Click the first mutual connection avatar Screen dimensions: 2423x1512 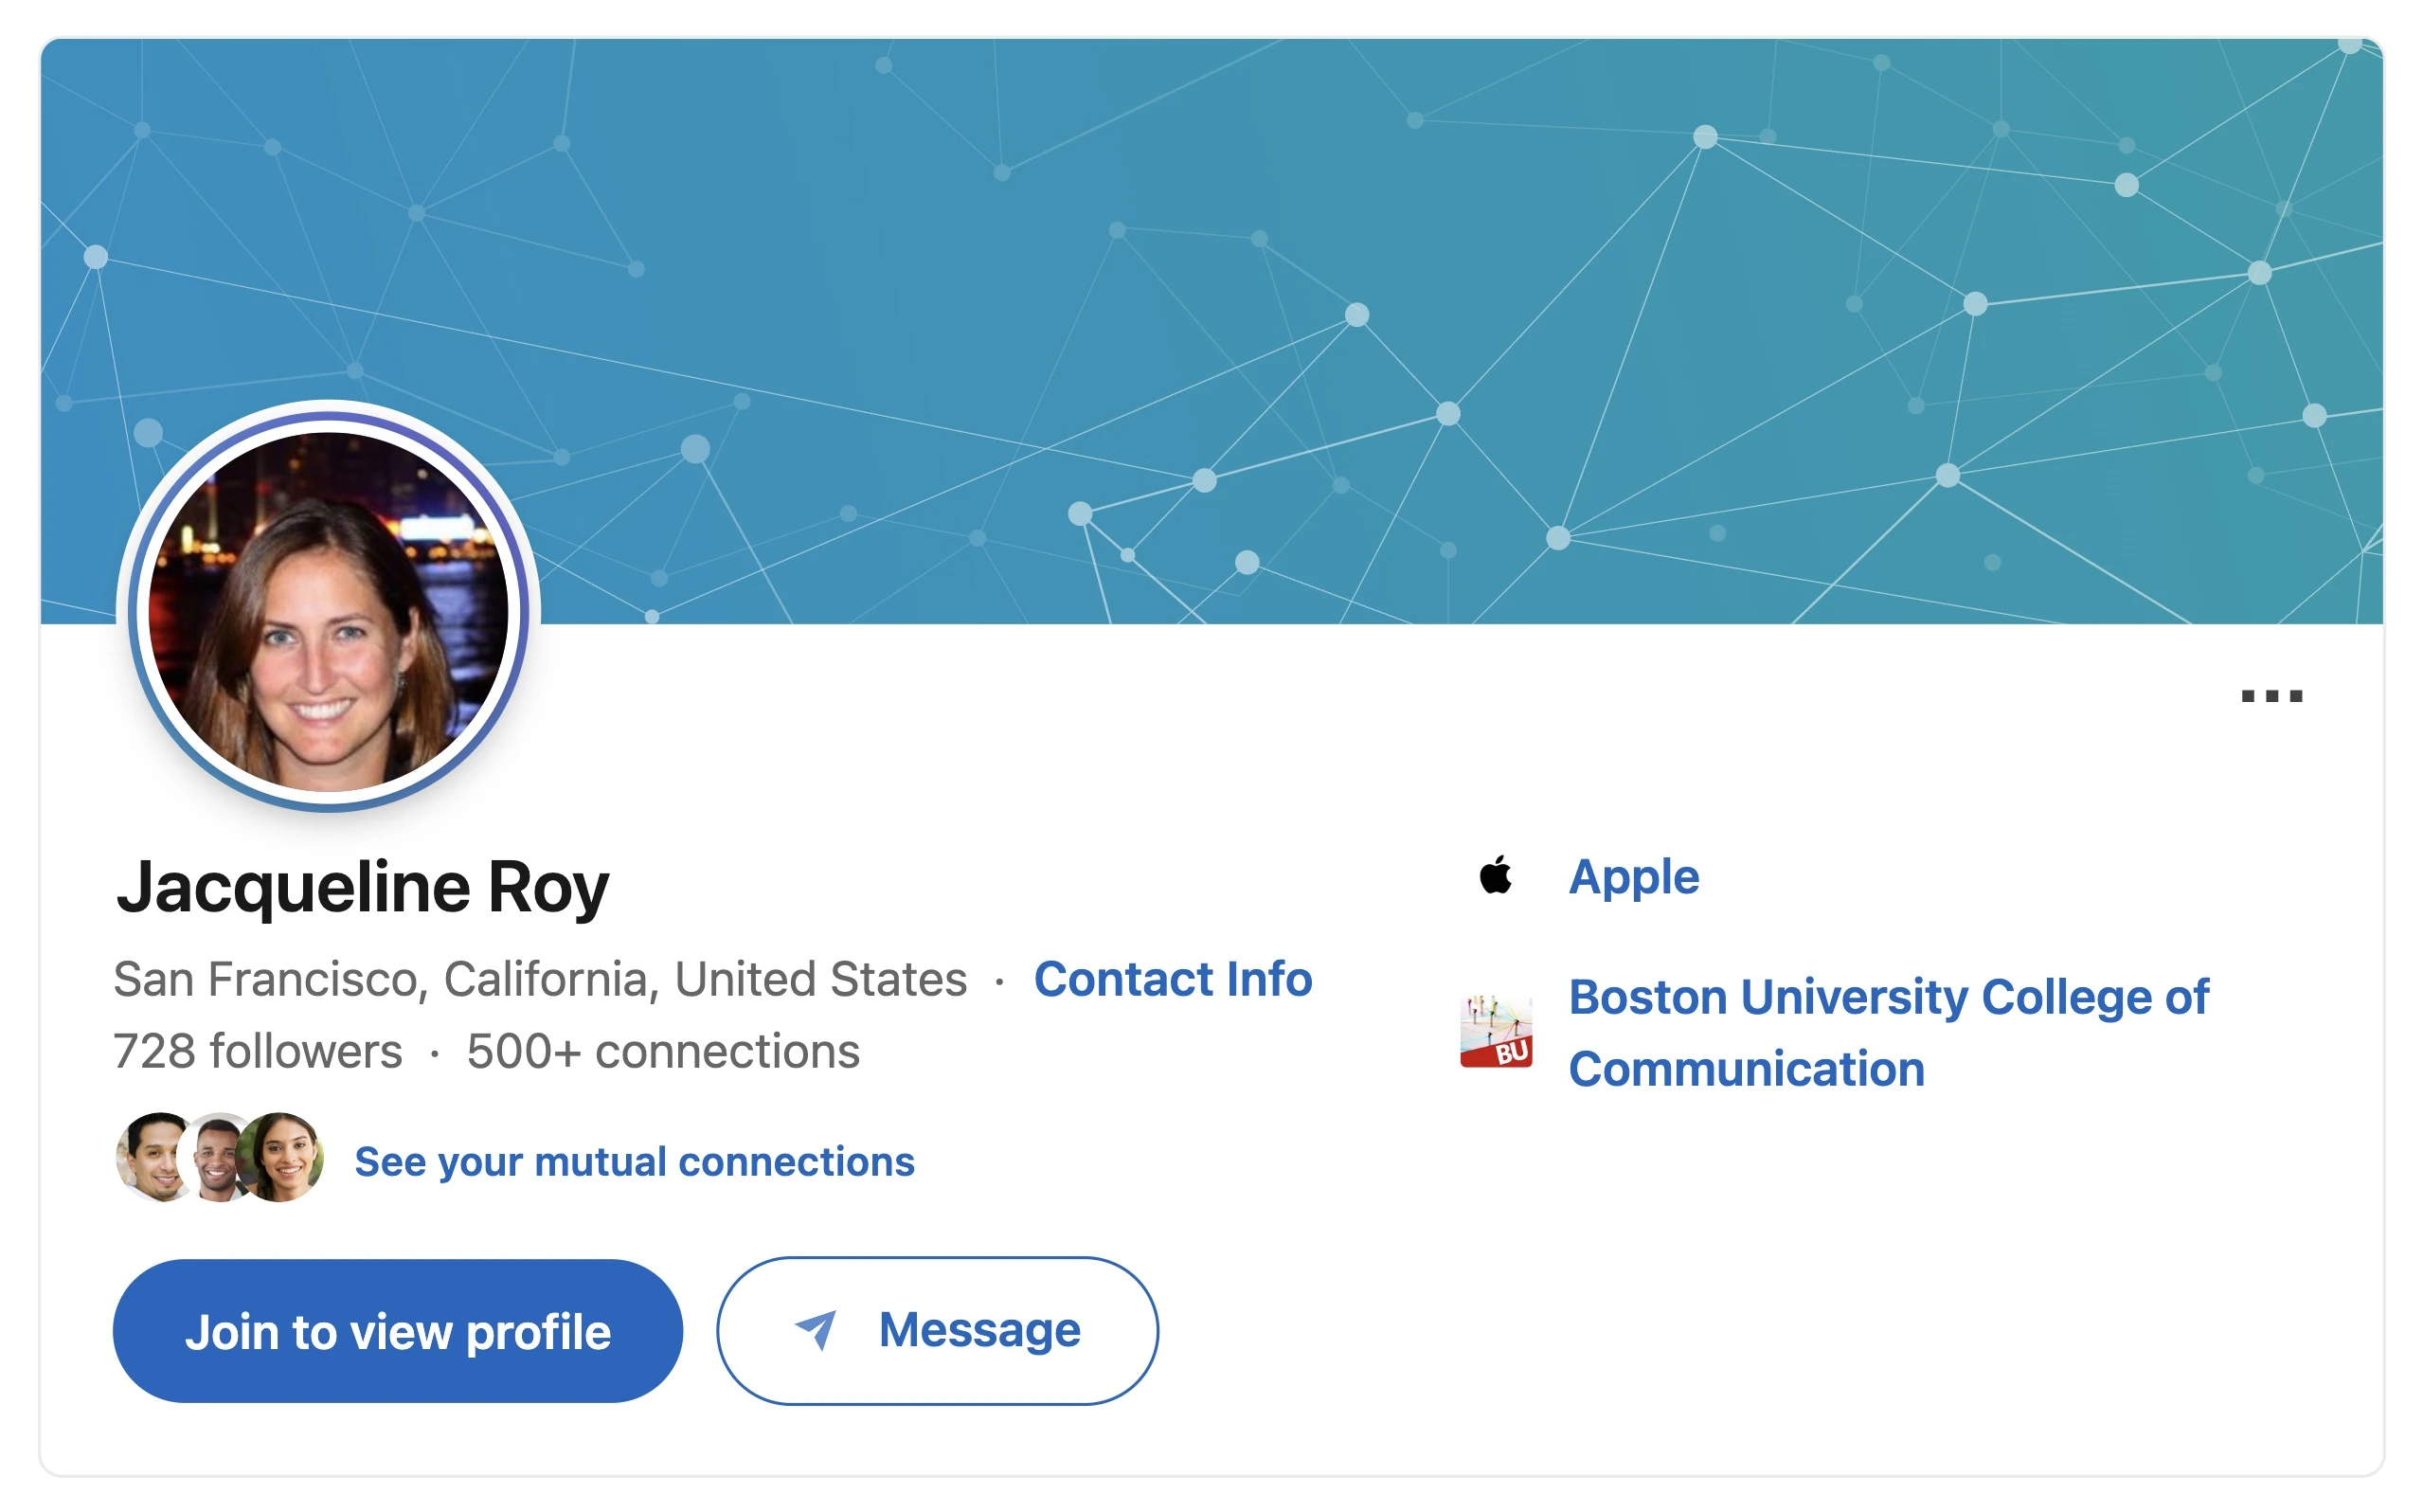(x=153, y=1157)
